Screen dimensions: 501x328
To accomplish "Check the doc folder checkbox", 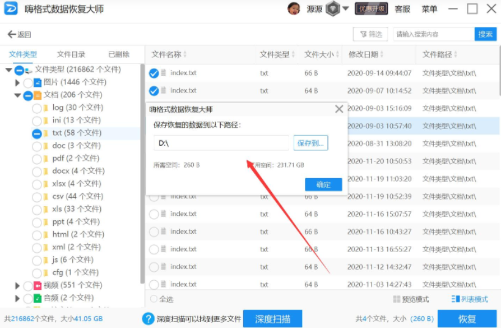I will coord(37,146).
